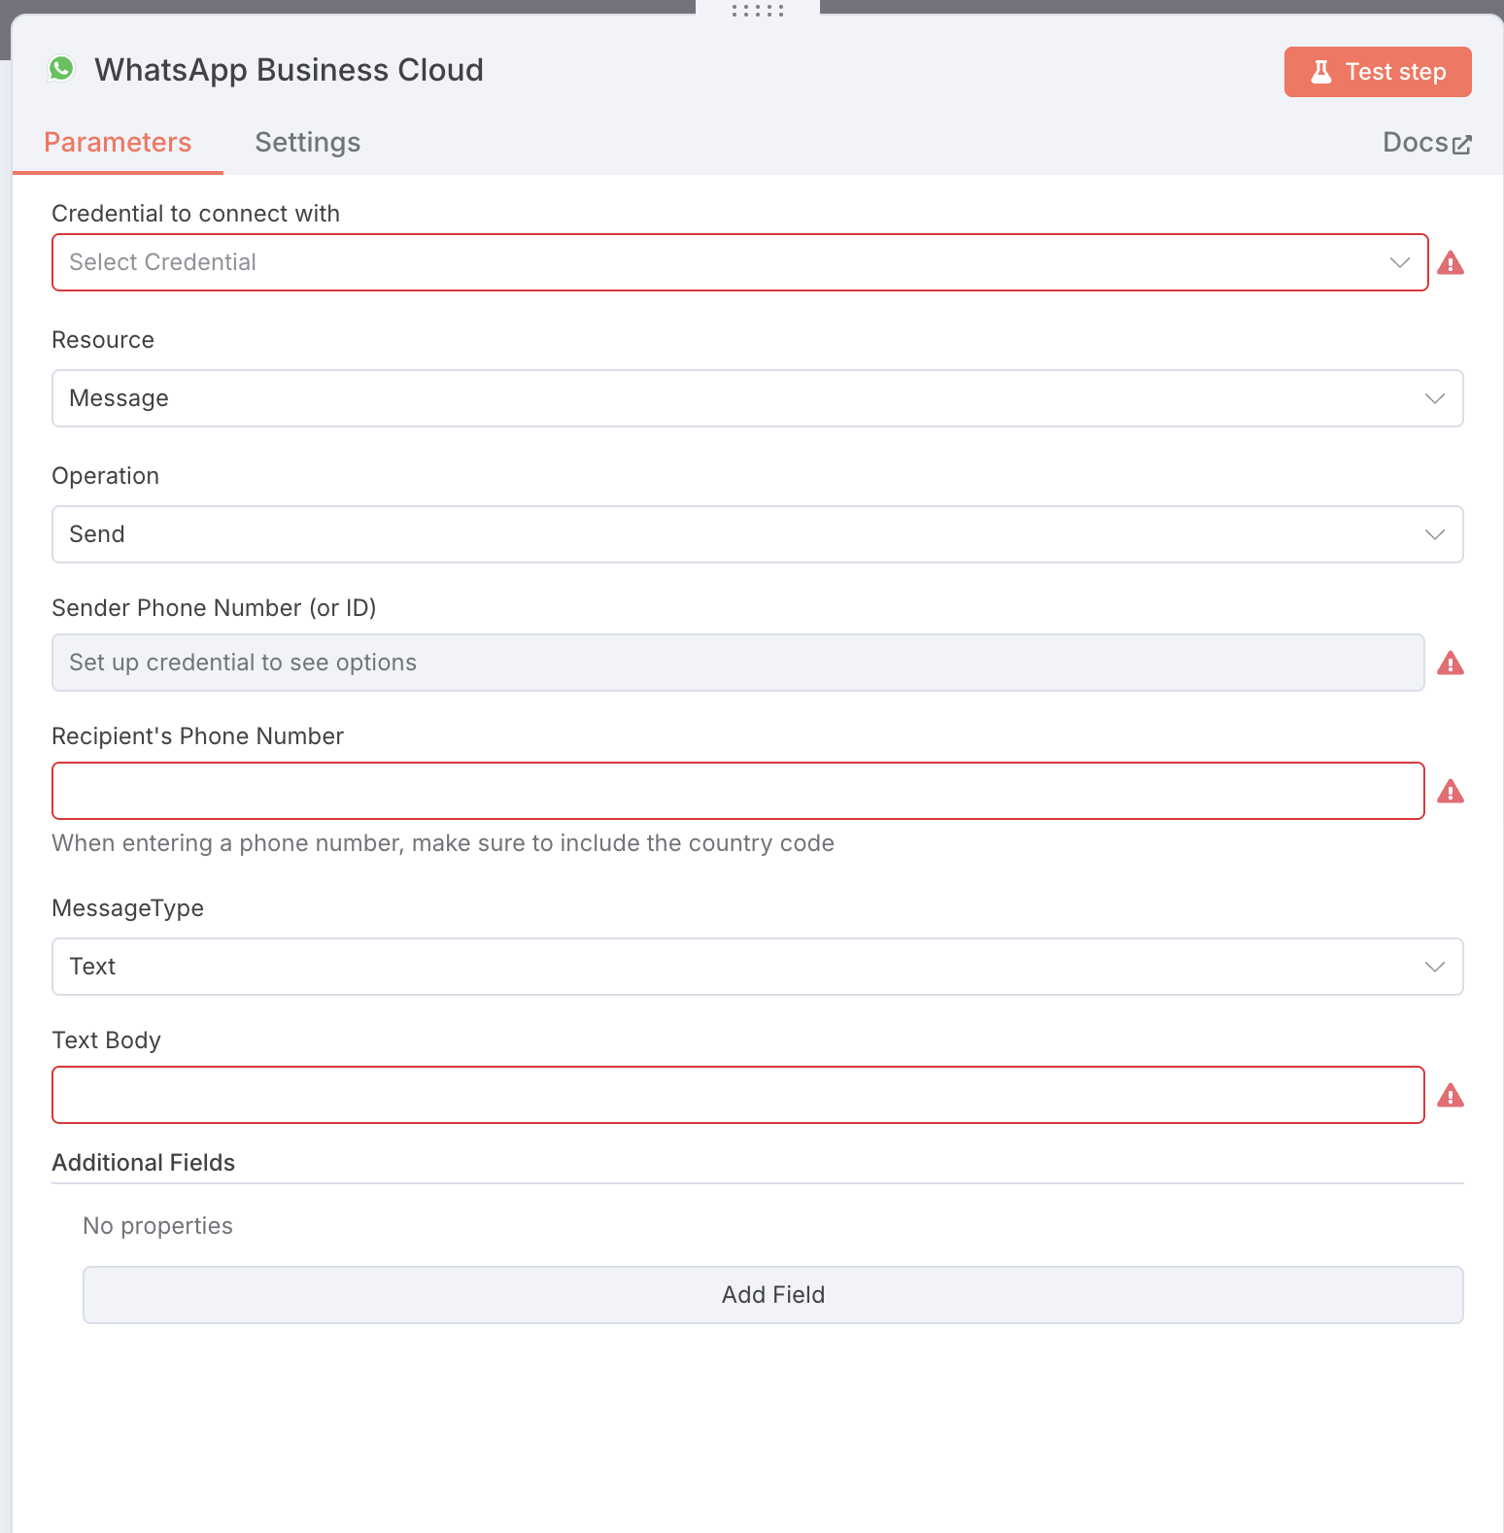The width and height of the screenshot is (1504, 1533).
Task: Focus the Text Body input field
Action: pos(738,1095)
